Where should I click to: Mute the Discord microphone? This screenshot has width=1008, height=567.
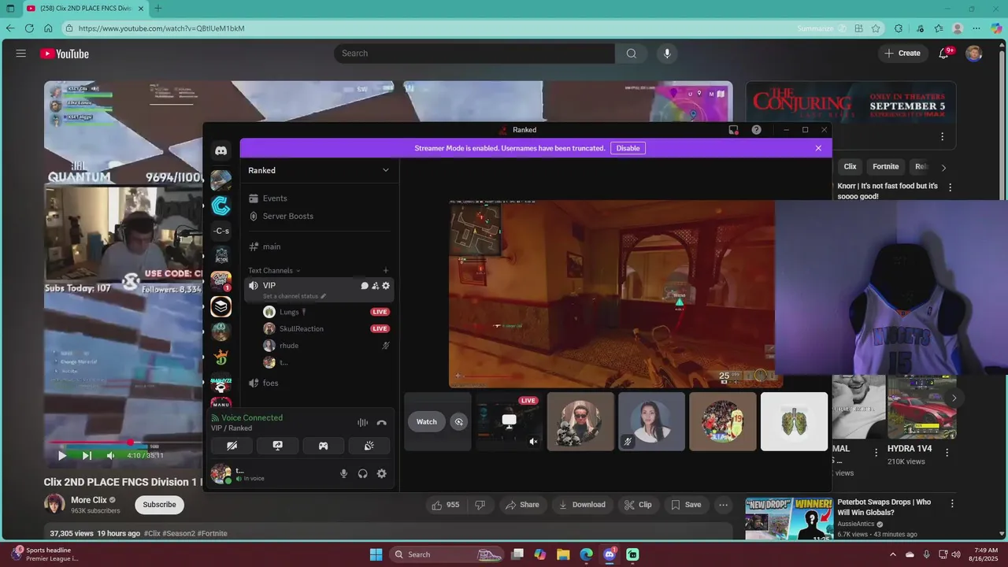pyautogui.click(x=343, y=473)
